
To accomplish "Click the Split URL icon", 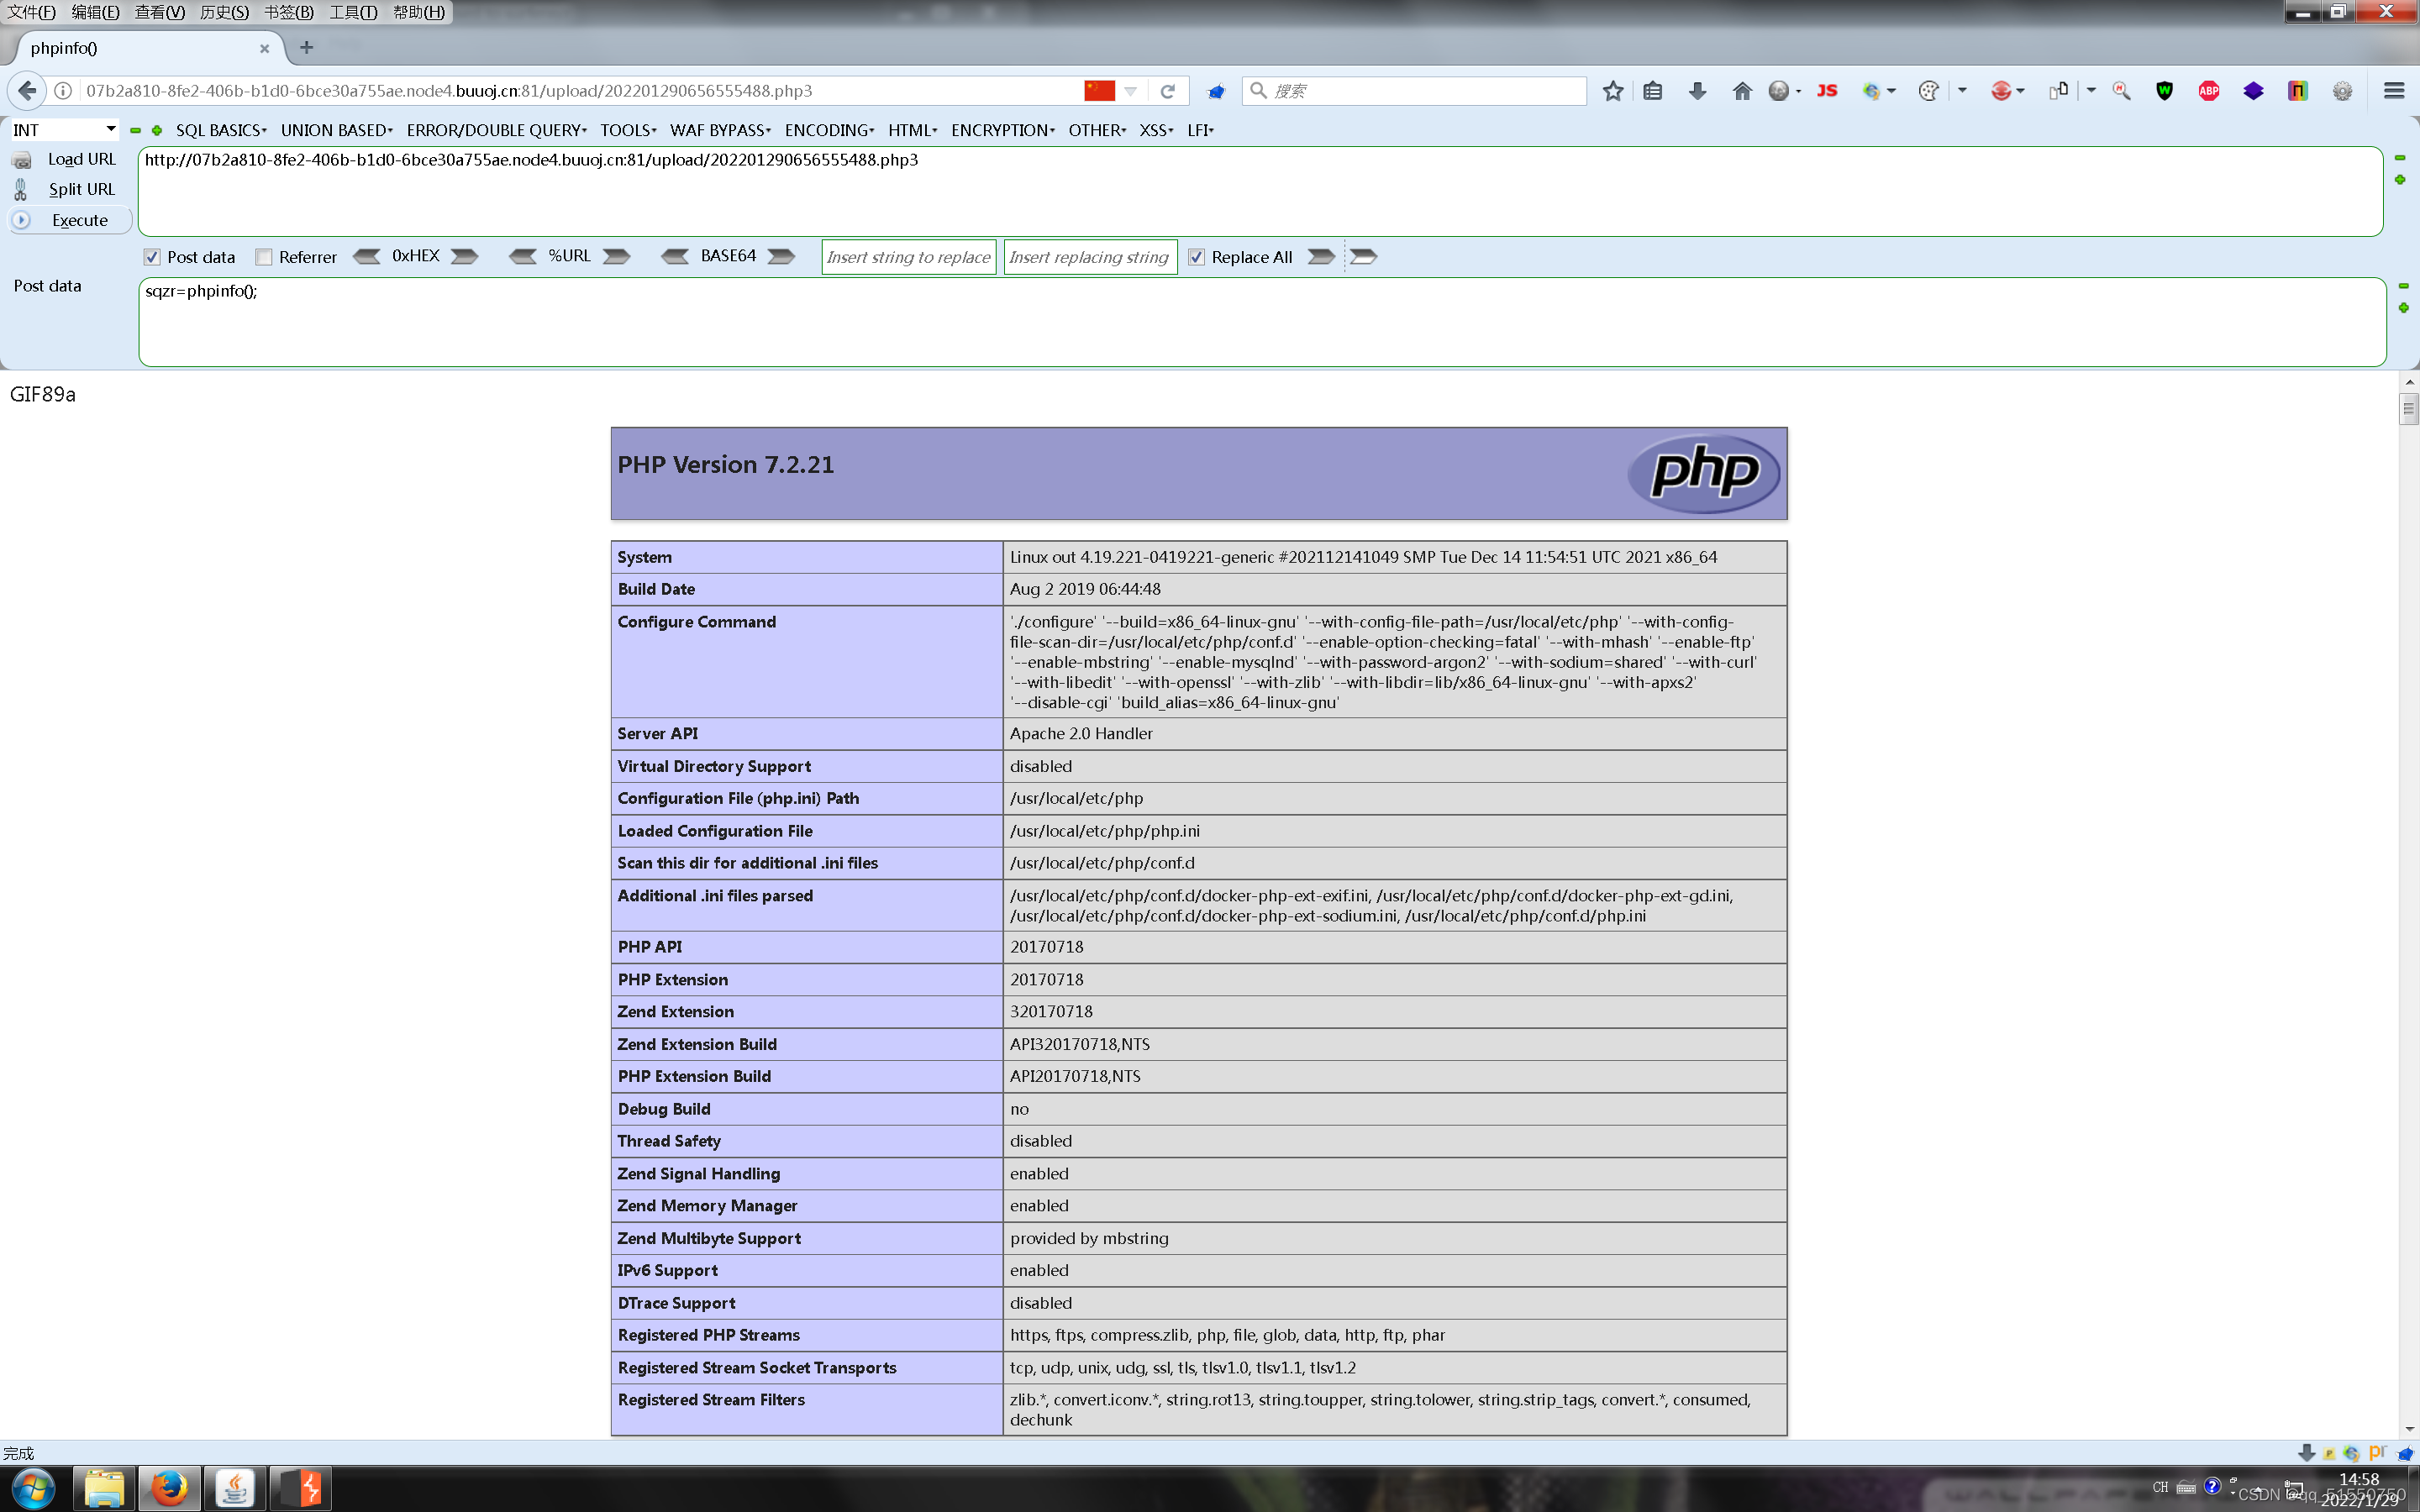I will pos(21,189).
